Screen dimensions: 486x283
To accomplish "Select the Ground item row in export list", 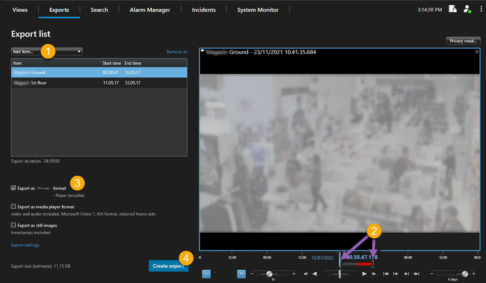I will point(99,72).
